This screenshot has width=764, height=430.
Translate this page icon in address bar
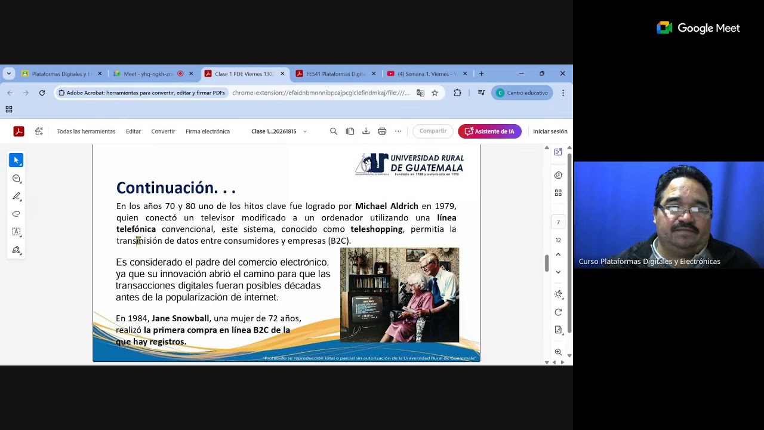pyautogui.click(x=420, y=93)
